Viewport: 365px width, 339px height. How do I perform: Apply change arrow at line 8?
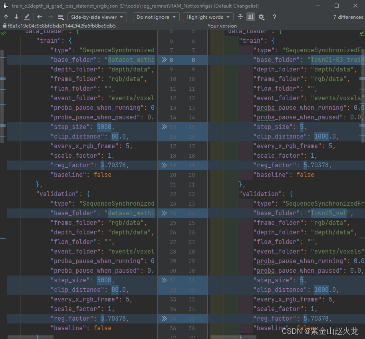(x=165, y=60)
